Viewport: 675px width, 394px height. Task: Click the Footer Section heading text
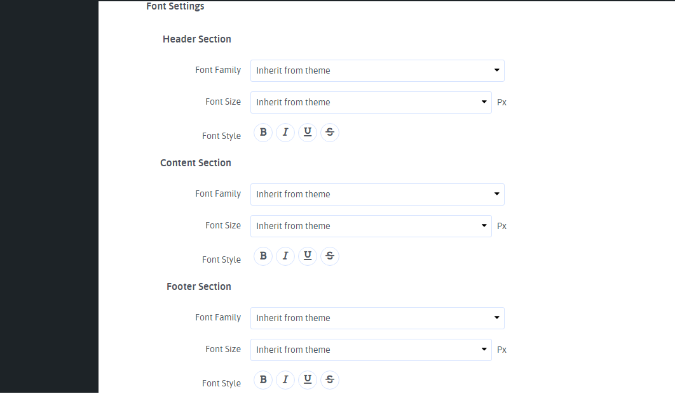(199, 287)
